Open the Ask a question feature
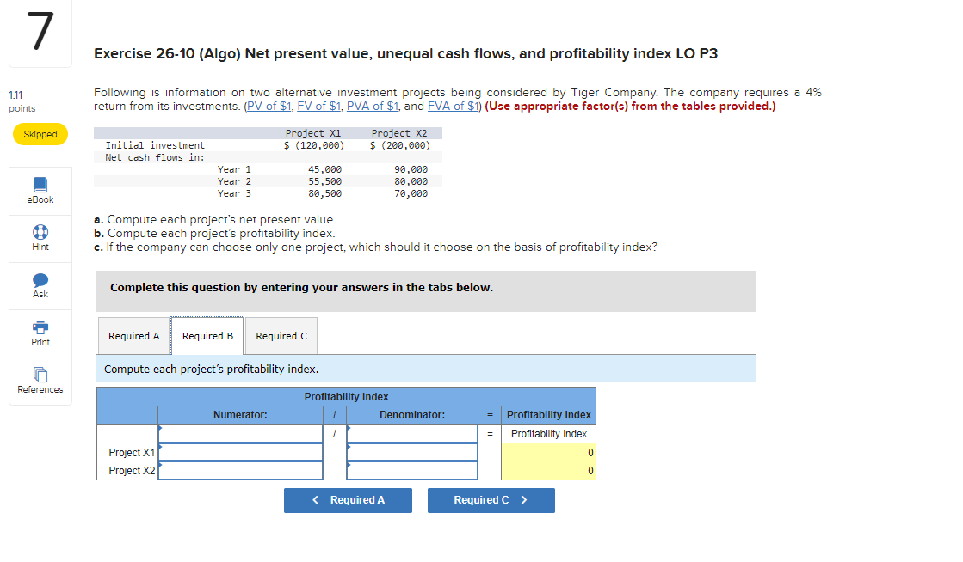 pyautogui.click(x=40, y=285)
